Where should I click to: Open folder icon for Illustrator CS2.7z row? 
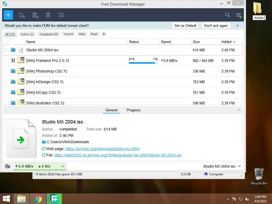13,103
